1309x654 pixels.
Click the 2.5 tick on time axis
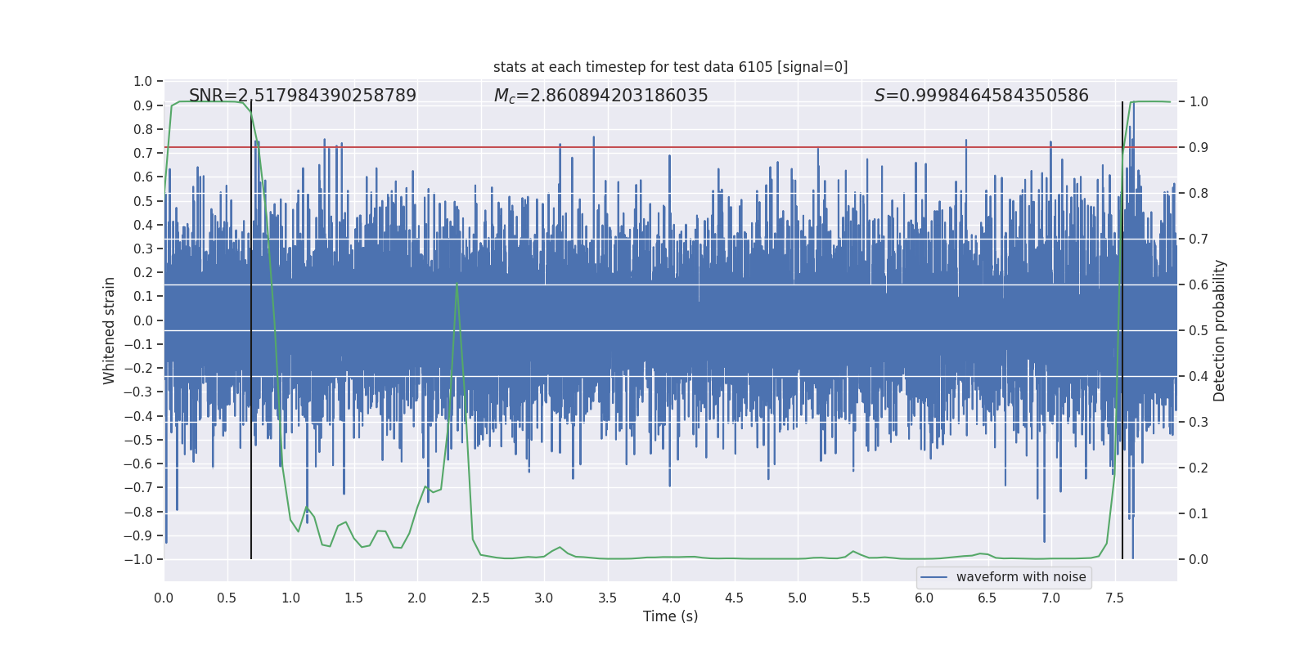pyautogui.click(x=480, y=598)
